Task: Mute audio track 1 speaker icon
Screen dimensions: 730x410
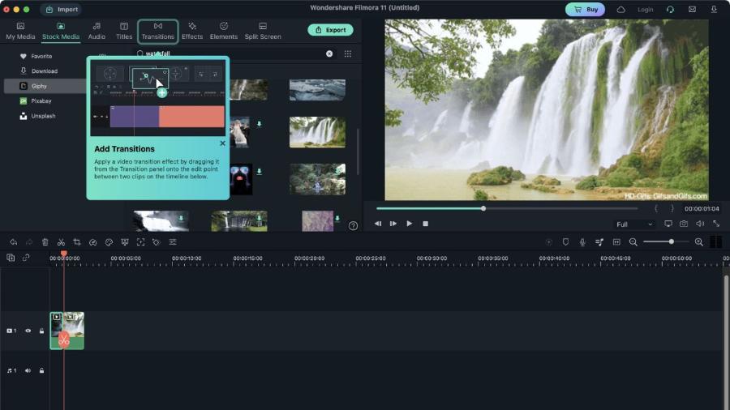Action: 28,371
